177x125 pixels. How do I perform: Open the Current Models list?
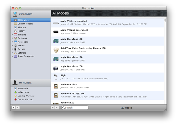31,24
